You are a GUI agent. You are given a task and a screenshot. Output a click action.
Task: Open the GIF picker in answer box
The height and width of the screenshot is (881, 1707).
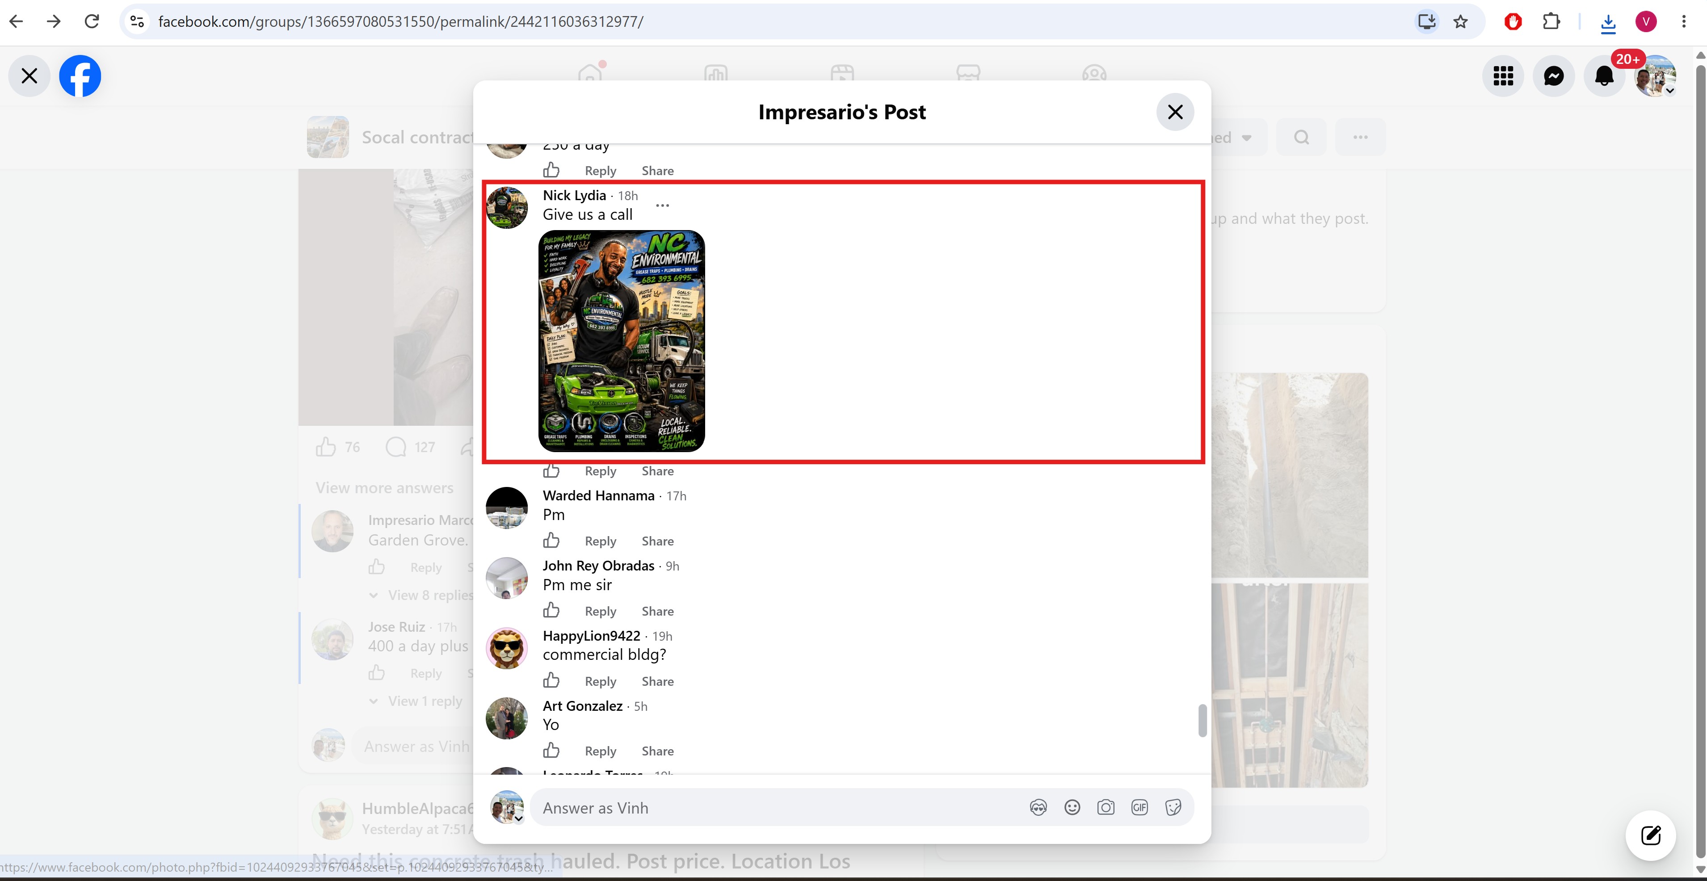click(1139, 807)
